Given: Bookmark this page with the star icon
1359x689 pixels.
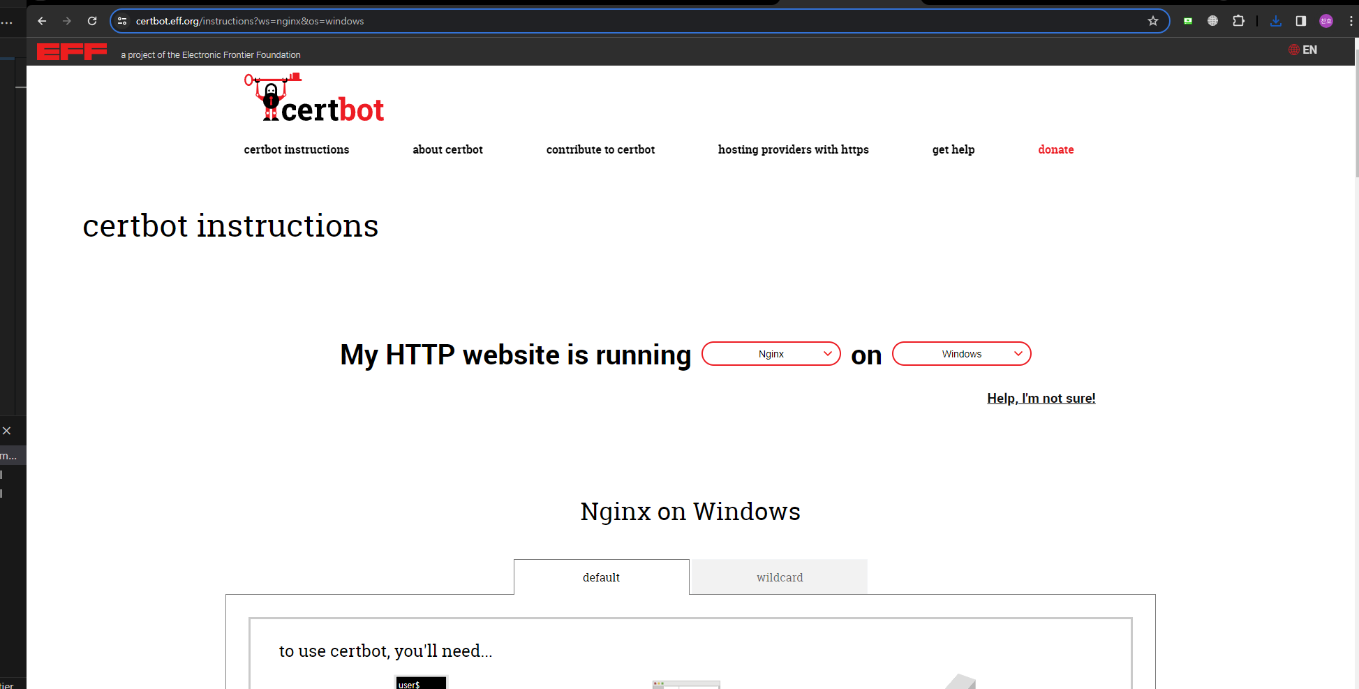Looking at the screenshot, I should tap(1153, 21).
